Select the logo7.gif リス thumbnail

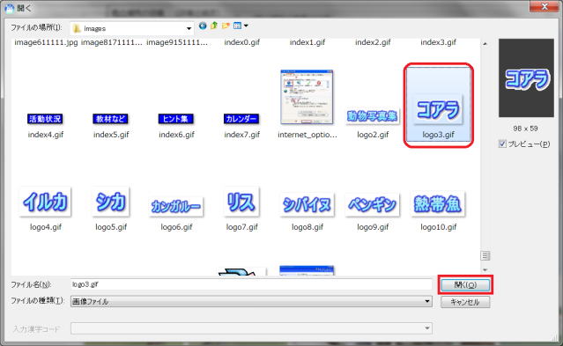pos(241,202)
